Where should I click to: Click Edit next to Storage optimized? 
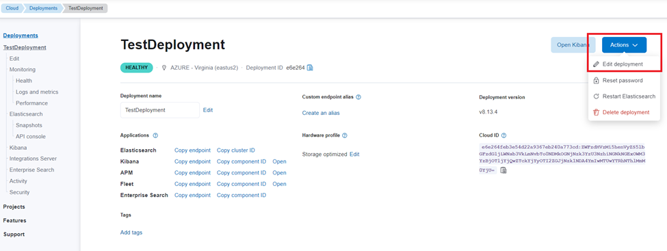pos(355,154)
